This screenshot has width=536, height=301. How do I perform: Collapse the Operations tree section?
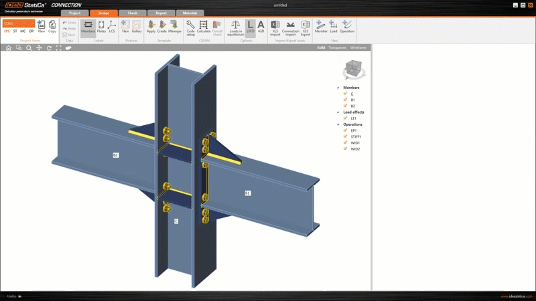click(x=338, y=124)
